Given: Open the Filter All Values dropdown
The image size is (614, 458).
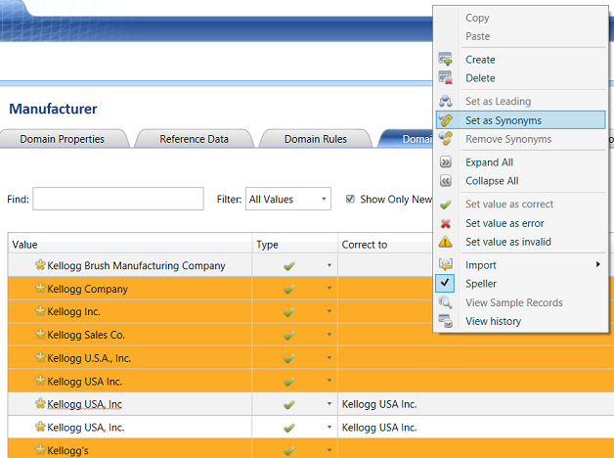Looking at the screenshot, I should click(x=287, y=199).
